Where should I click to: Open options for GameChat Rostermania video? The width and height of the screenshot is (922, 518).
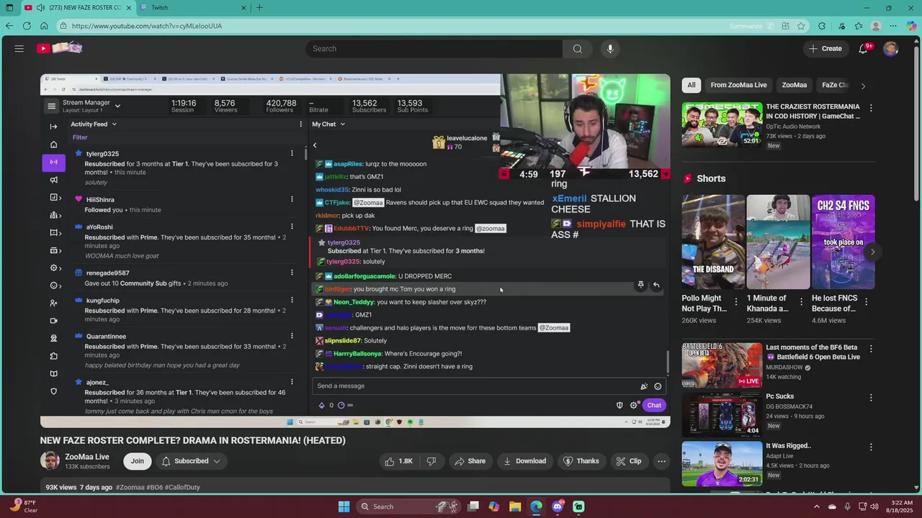point(871,108)
